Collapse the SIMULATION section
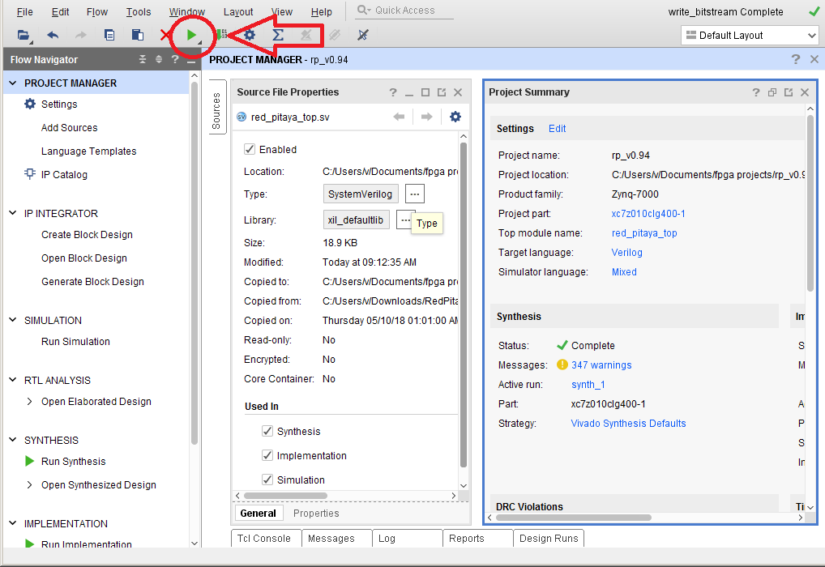The width and height of the screenshot is (825, 567). point(13,320)
